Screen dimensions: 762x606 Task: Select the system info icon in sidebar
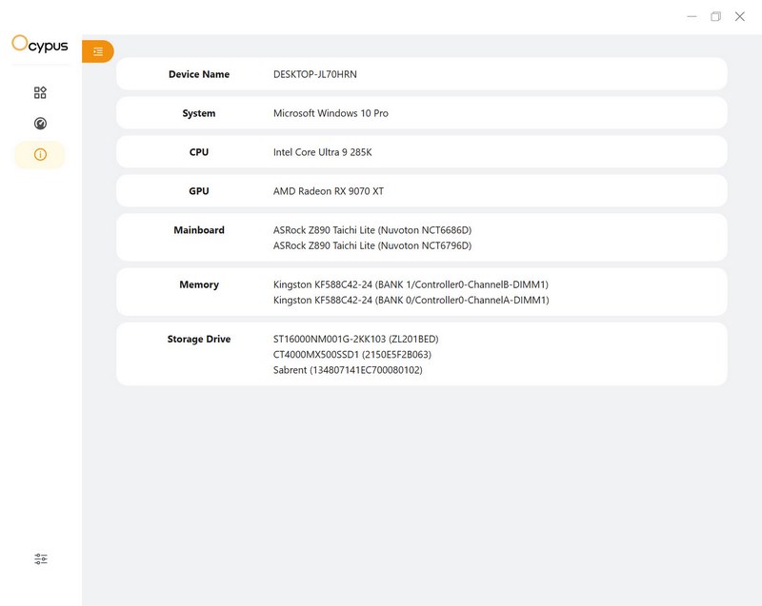pos(40,155)
